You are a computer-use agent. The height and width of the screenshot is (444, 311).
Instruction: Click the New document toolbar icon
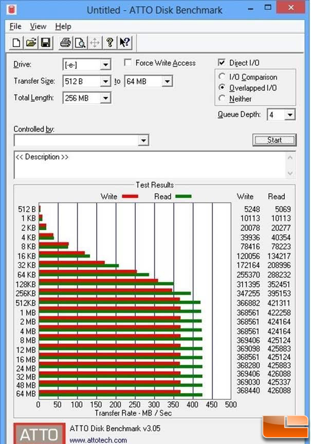(x=16, y=43)
